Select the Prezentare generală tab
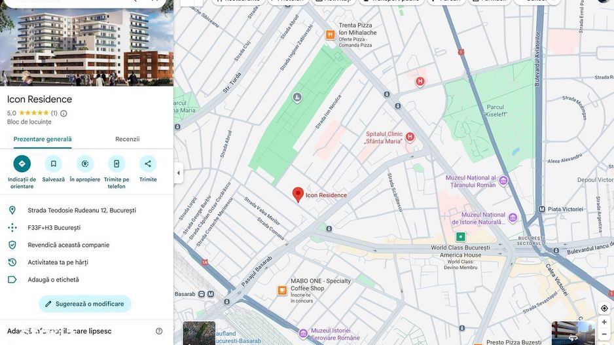The image size is (614, 345). (43, 139)
